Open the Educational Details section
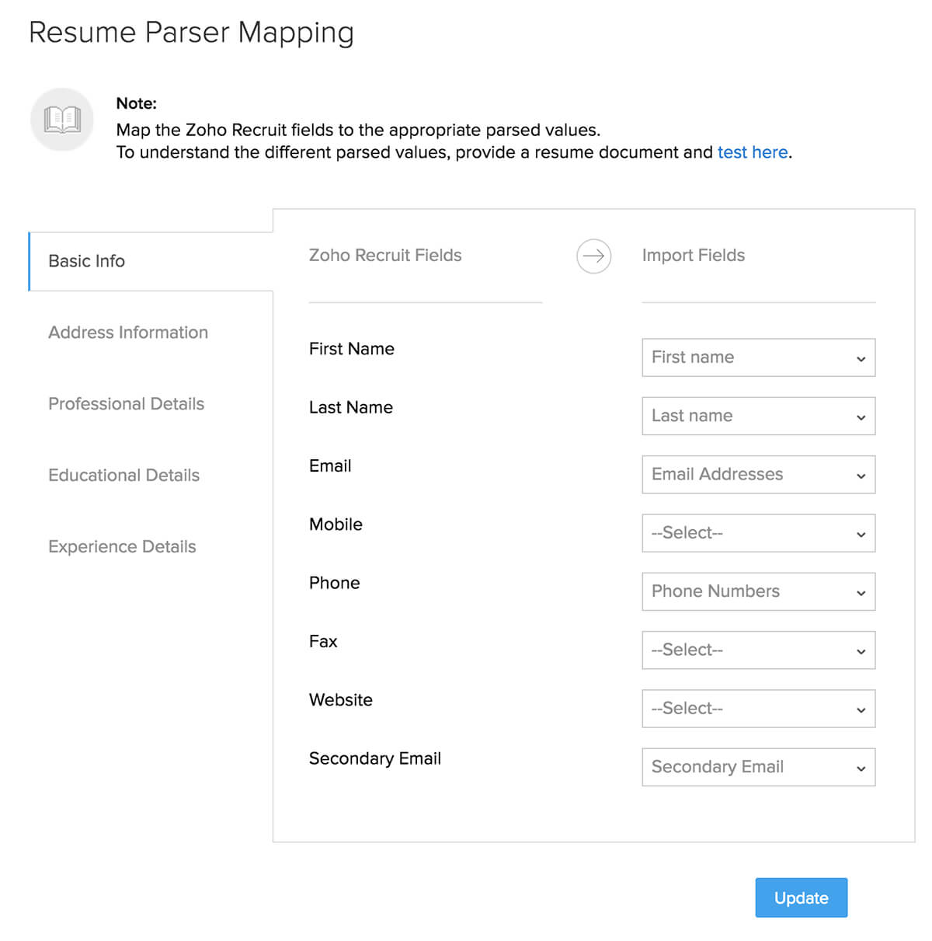 coord(123,475)
